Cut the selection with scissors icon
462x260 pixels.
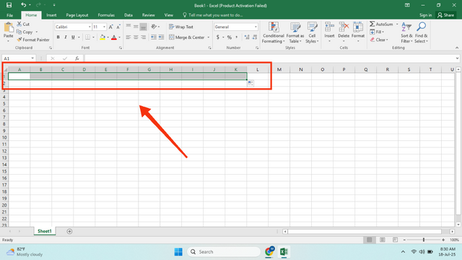pyautogui.click(x=19, y=24)
